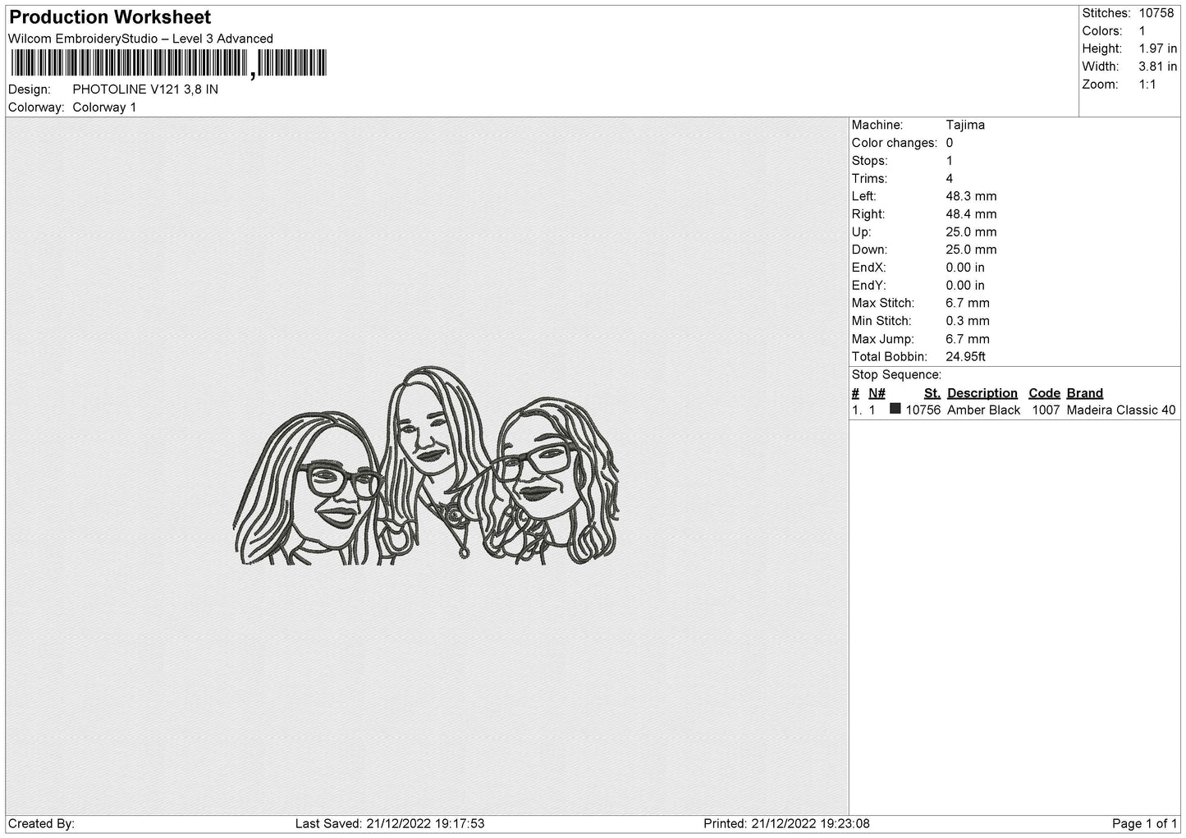The height and width of the screenshot is (838, 1186).
Task: Click the black thread color swatch
Action: (895, 409)
